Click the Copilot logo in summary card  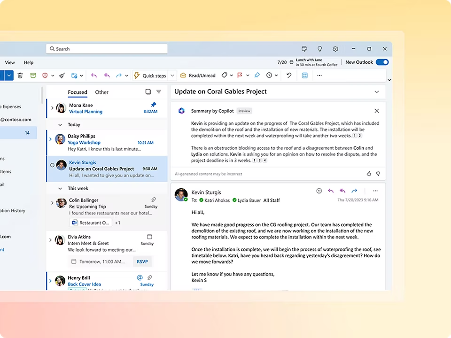[181, 111]
